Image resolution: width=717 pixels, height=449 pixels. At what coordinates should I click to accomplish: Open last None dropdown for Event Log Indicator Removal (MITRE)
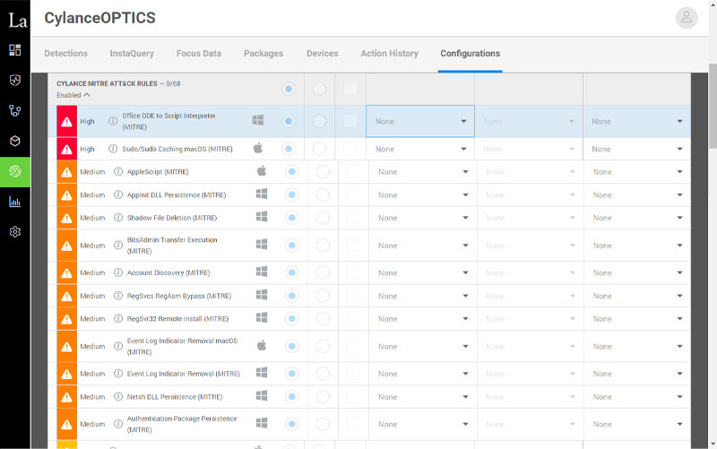coord(637,374)
